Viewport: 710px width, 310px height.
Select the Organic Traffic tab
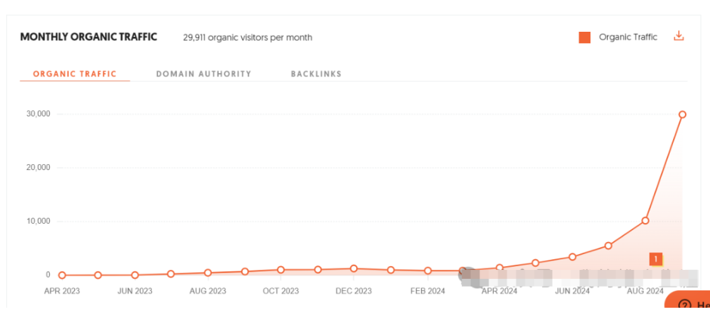tap(75, 74)
